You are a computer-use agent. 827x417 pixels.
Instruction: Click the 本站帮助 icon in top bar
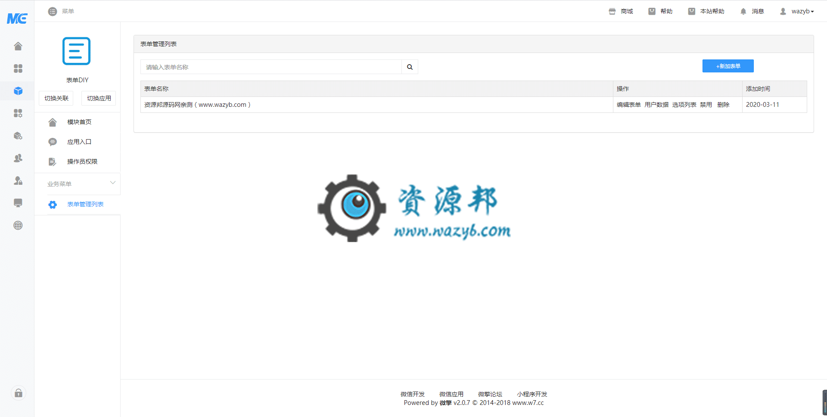[x=691, y=11]
